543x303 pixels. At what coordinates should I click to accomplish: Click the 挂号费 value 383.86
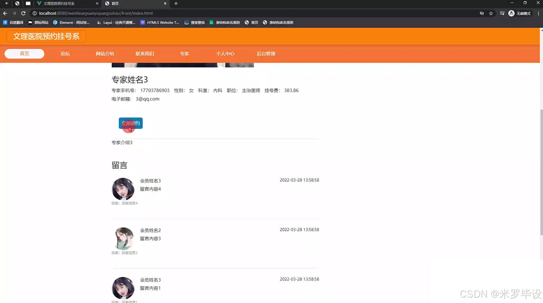(x=291, y=90)
